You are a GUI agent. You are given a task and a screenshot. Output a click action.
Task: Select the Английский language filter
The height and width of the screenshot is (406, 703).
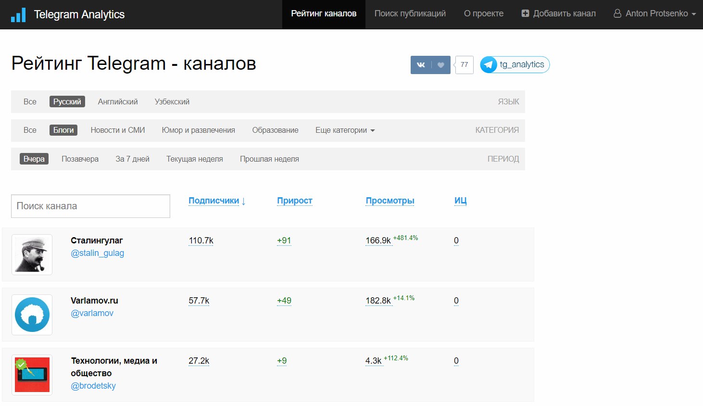coord(118,102)
